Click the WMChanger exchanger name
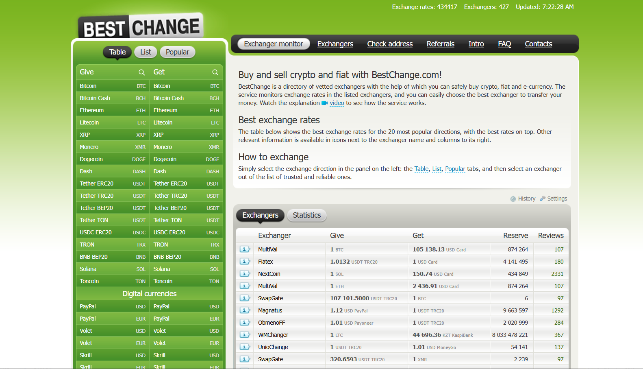 coord(273,335)
